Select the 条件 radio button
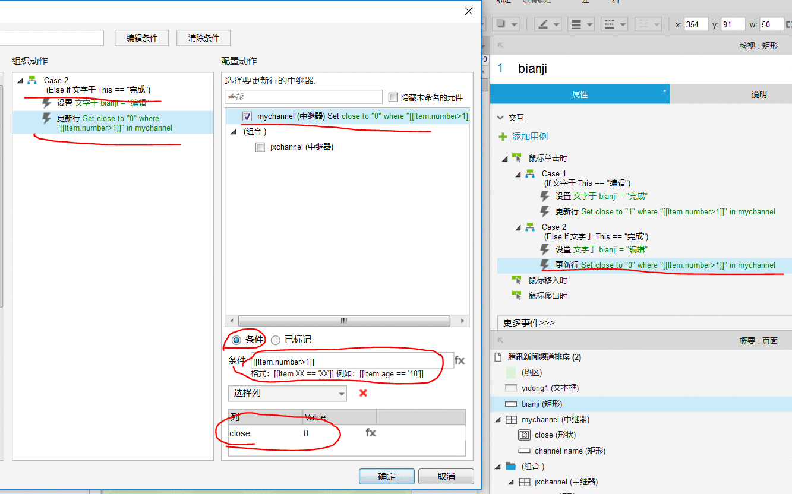792x494 pixels. click(236, 340)
